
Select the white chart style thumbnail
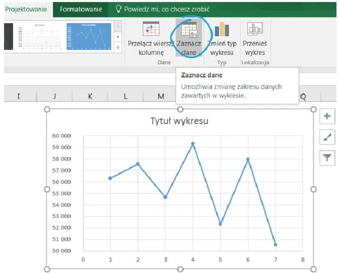(x=39, y=36)
